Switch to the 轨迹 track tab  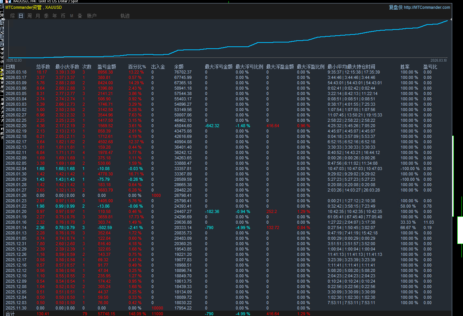pyautogui.click(x=125, y=16)
